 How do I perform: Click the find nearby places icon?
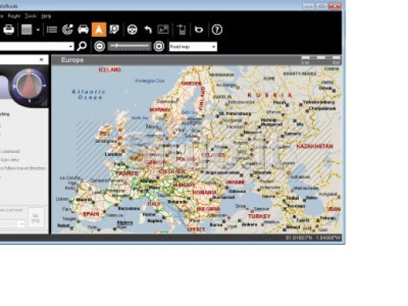[x=115, y=30]
